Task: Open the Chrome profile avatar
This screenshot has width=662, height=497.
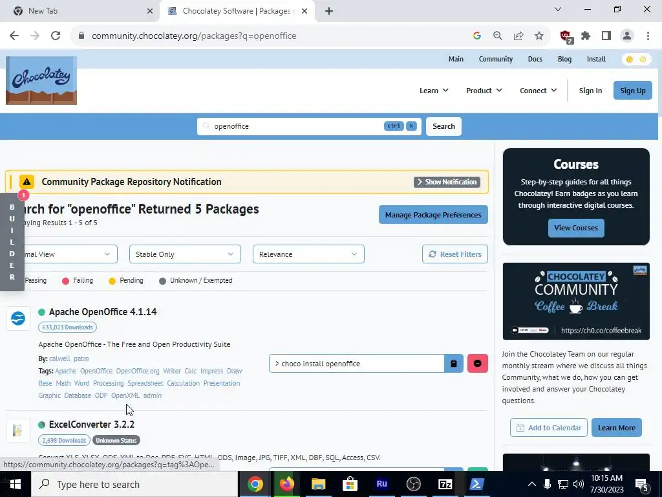Action: click(627, 36)
